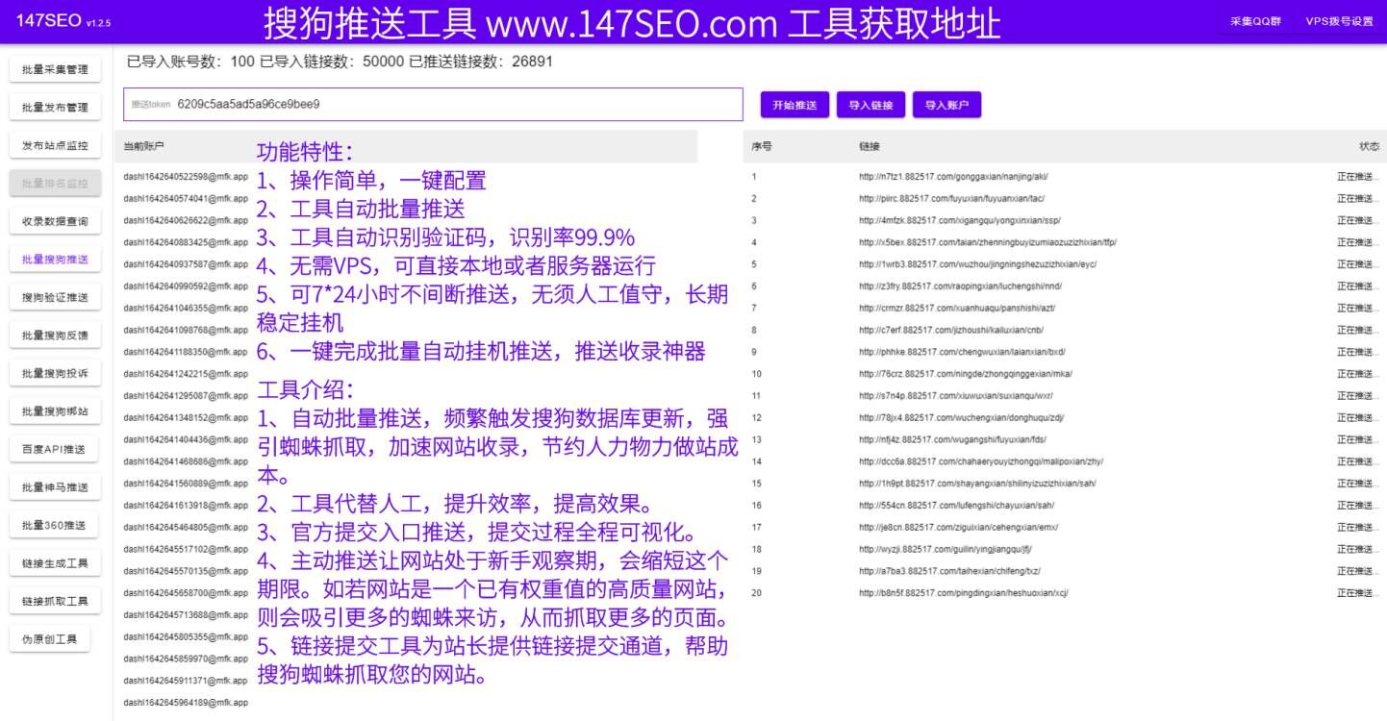Click the 导入账户 button

[x=947, y=104]
